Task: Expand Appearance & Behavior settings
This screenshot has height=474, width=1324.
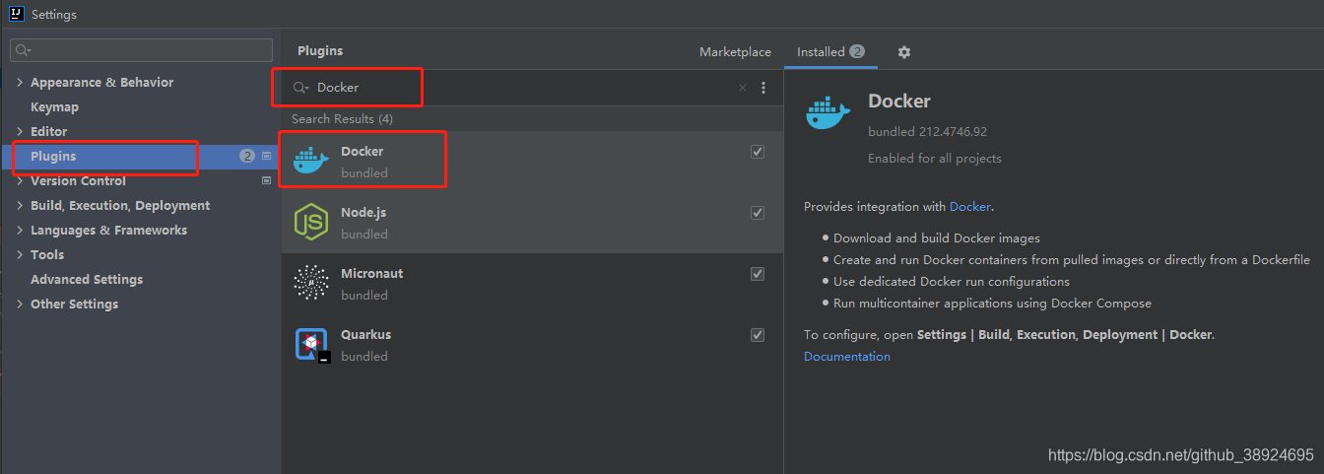Action: click(20, 83)
